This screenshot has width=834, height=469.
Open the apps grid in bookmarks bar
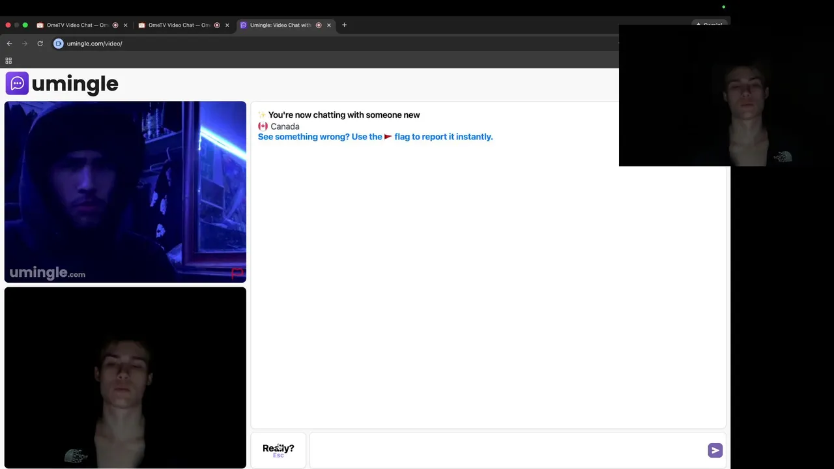[x=8, y=61]
